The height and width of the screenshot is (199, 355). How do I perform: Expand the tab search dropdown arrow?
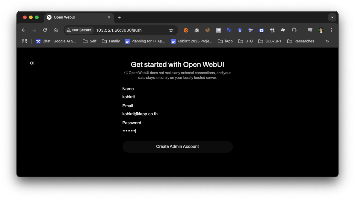click(332, 17)
